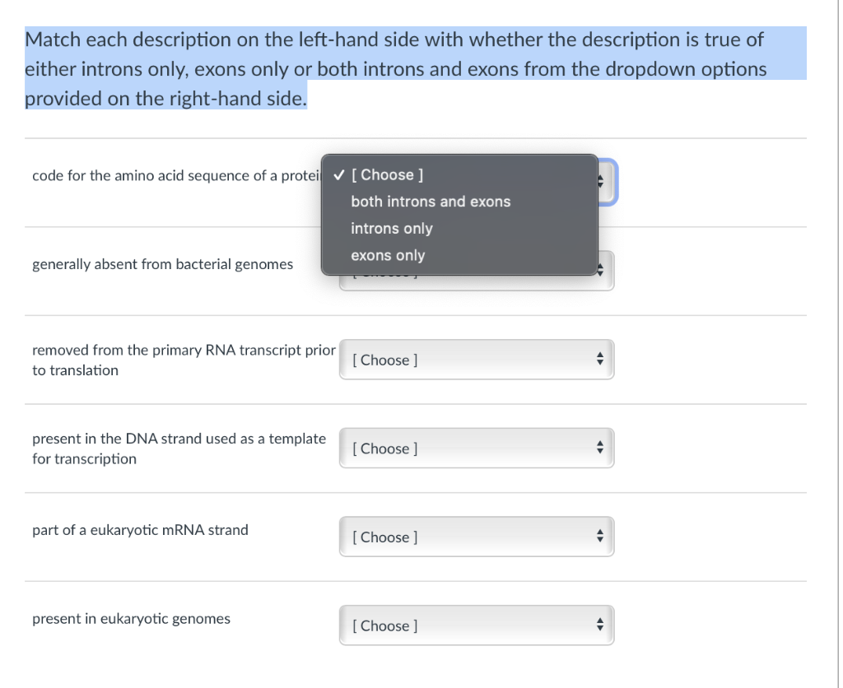Select "both introns and exons" from open dropdown

tap(431, 202)
